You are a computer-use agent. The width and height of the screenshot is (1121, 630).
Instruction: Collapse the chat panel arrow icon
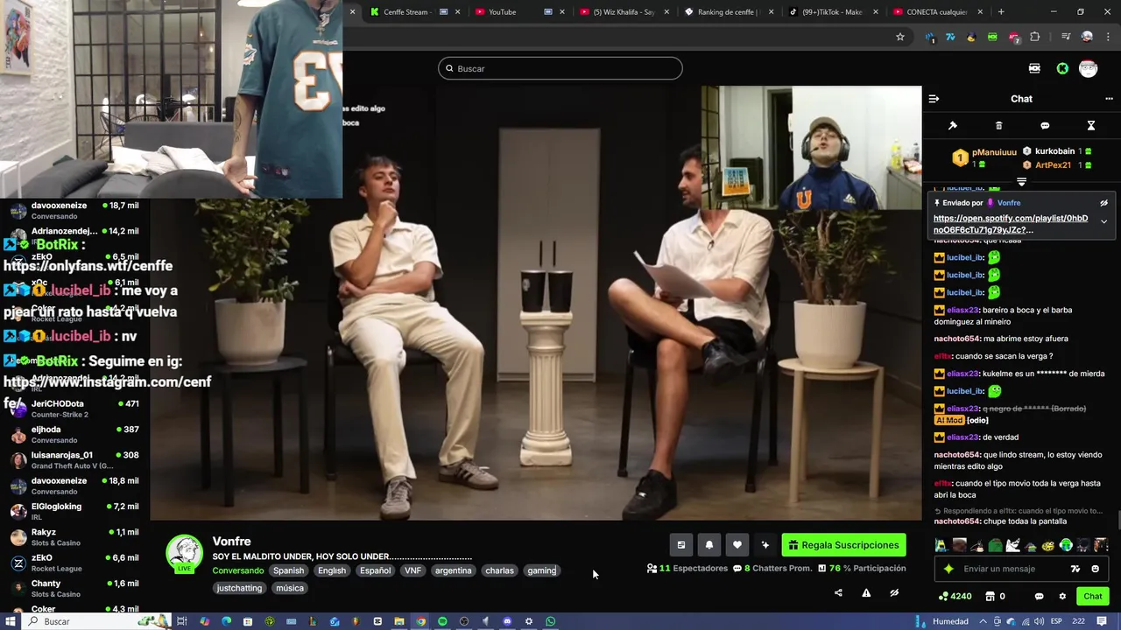point(934,99)
